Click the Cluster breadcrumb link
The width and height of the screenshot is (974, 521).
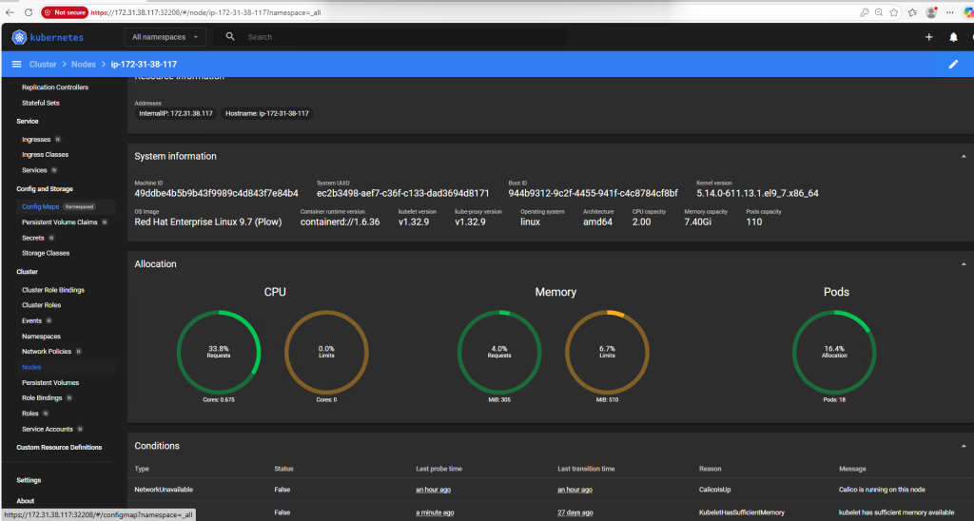(43, 64)
